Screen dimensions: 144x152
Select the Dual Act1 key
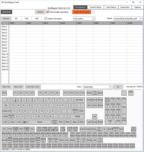(4, 146)
